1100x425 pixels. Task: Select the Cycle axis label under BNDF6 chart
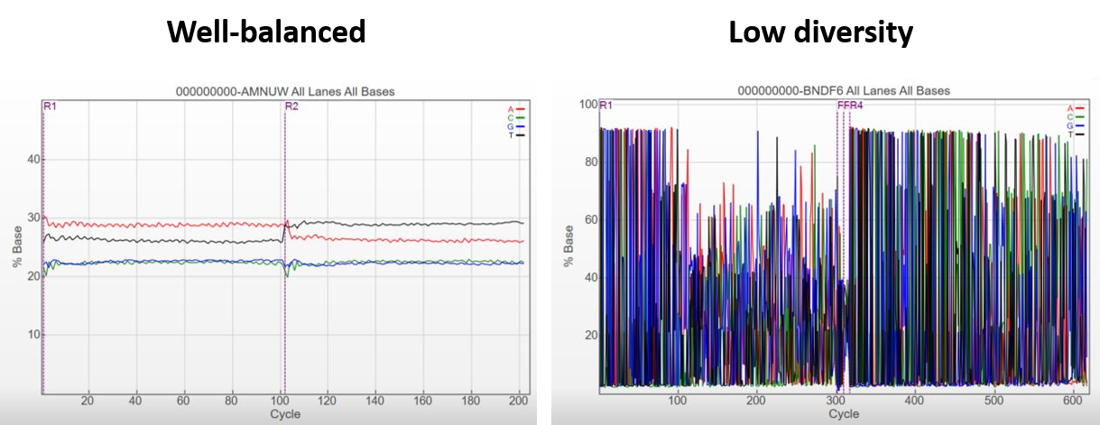click(843, 414)
